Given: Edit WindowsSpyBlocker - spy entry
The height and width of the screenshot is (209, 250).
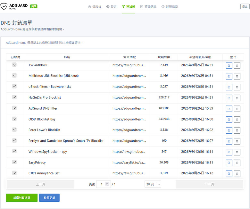Looking at the screenshot, I should [x=229, y=152].
